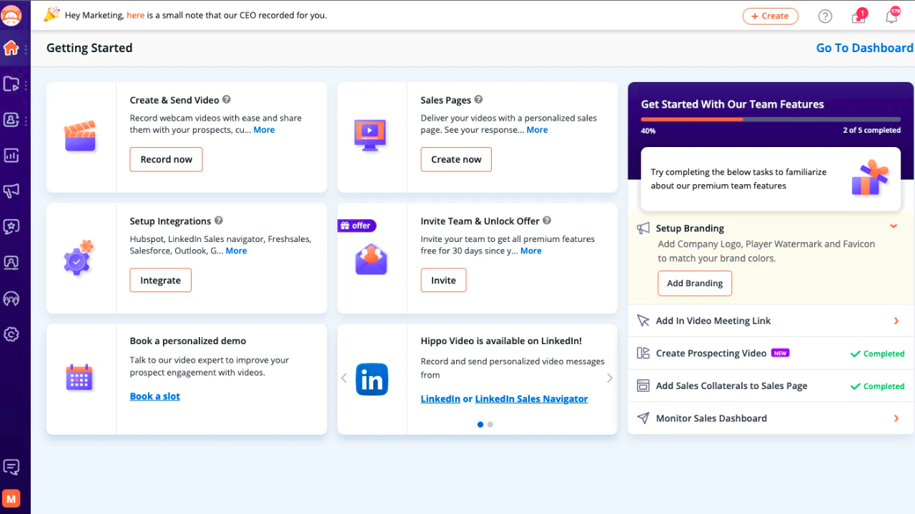The height and width of the screenshot is (514, 915).
Task: Open the contacts sidebar icon
Action: pyautogui.click(x=11, y=120)
